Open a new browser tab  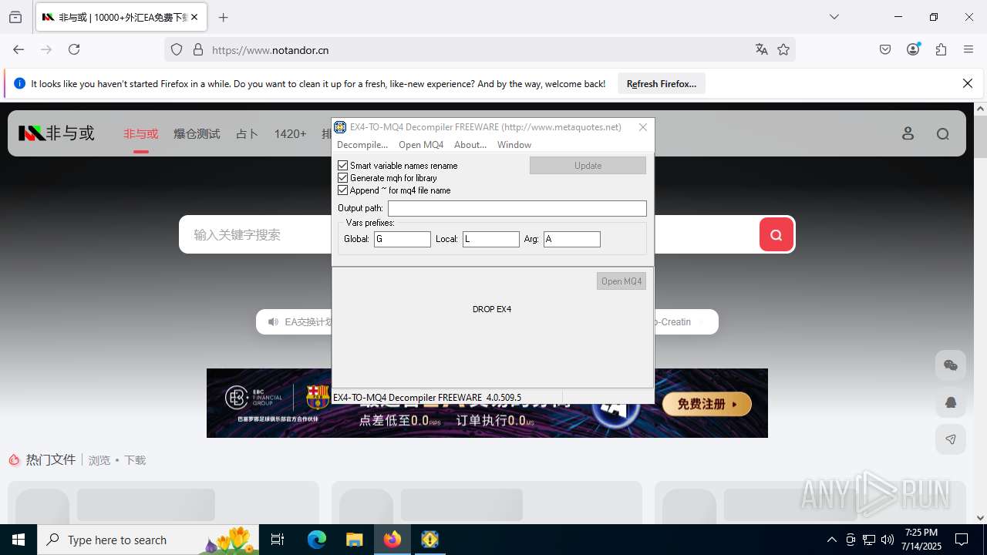pyautogui.click(x=224, y=17)
